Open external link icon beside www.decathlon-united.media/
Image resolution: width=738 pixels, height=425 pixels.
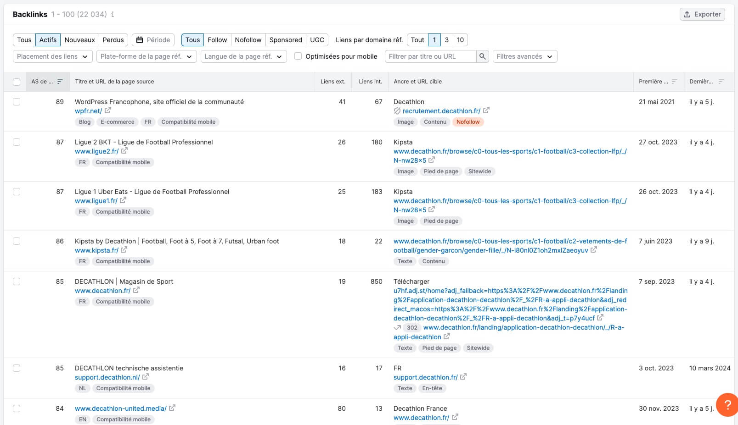[x=172, y=408]
